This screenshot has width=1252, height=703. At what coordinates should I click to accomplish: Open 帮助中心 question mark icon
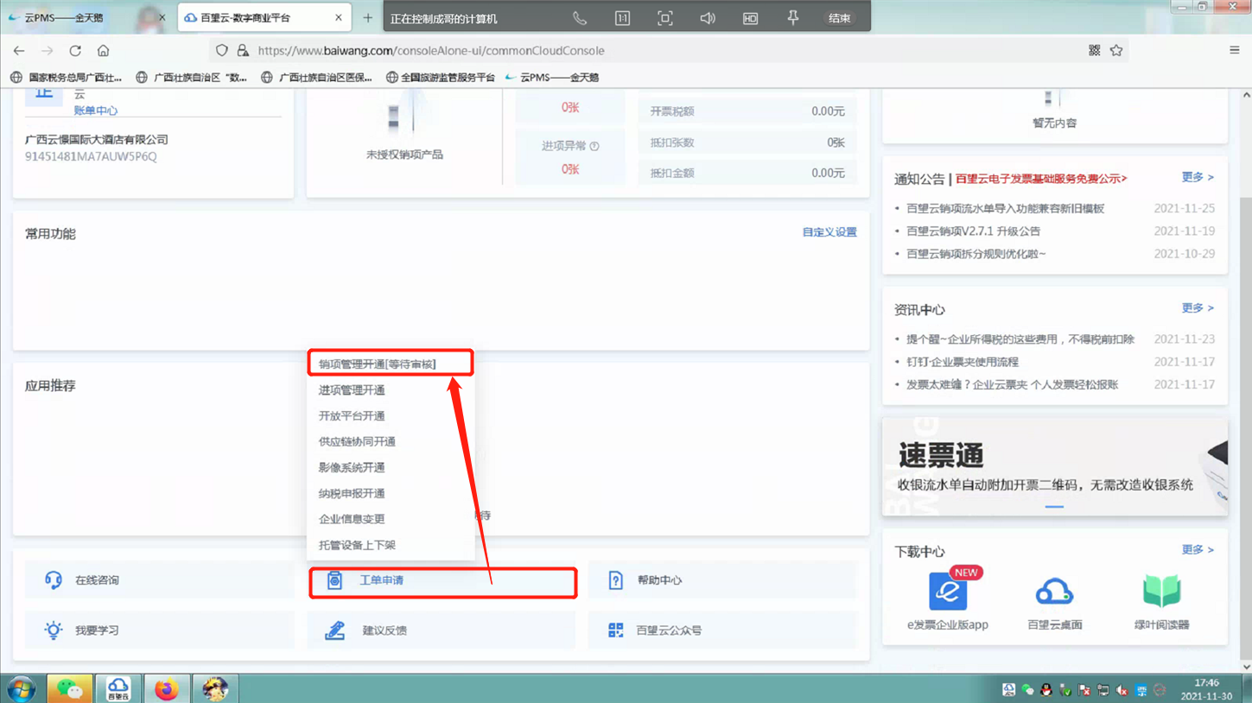click(615, 580)
